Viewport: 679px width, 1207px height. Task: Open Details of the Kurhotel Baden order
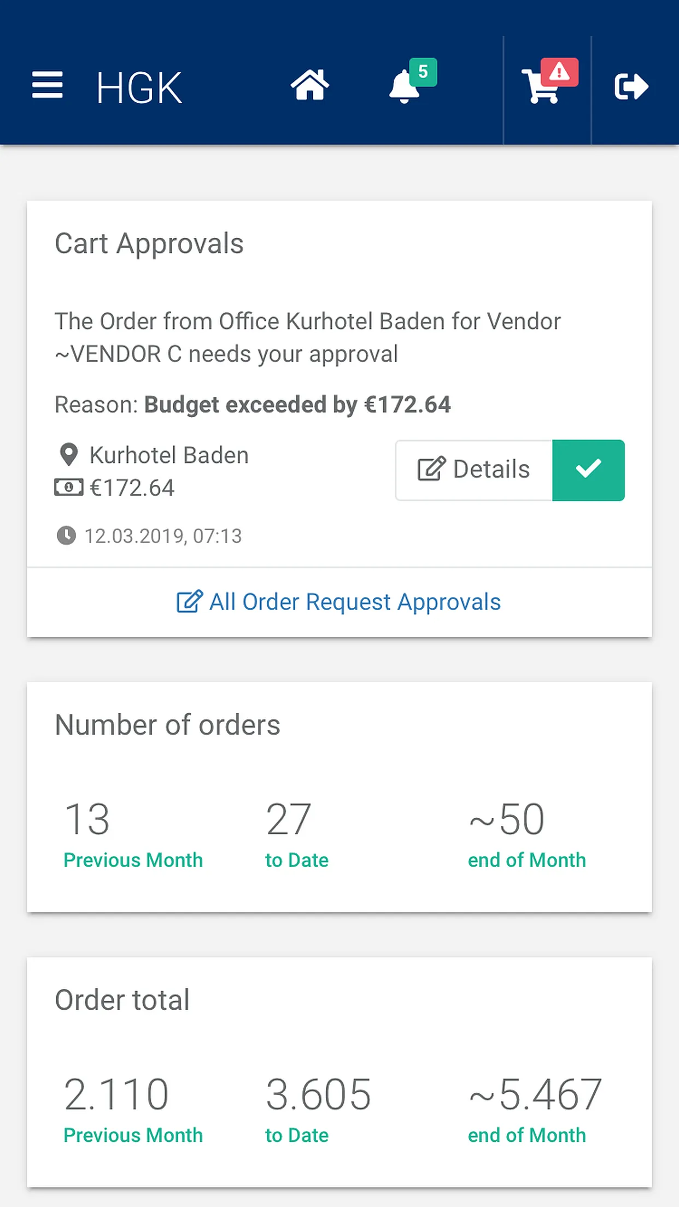474,470
